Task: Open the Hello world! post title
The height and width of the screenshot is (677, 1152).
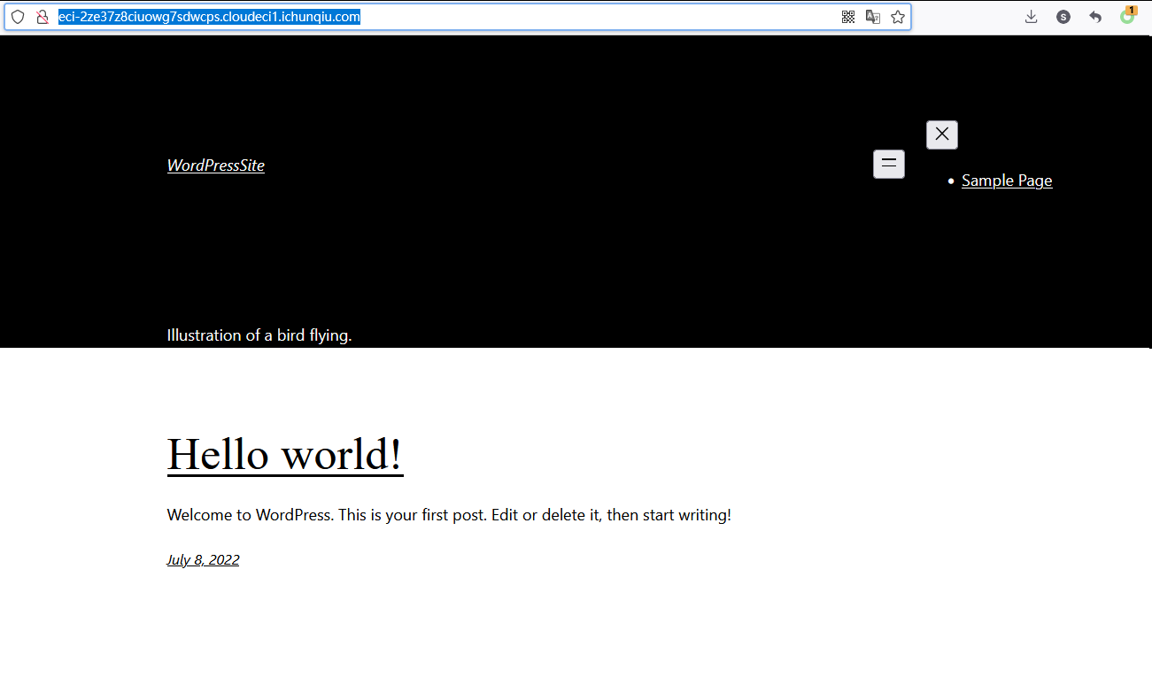Action: pyautogui.click(x=285, y=454)
